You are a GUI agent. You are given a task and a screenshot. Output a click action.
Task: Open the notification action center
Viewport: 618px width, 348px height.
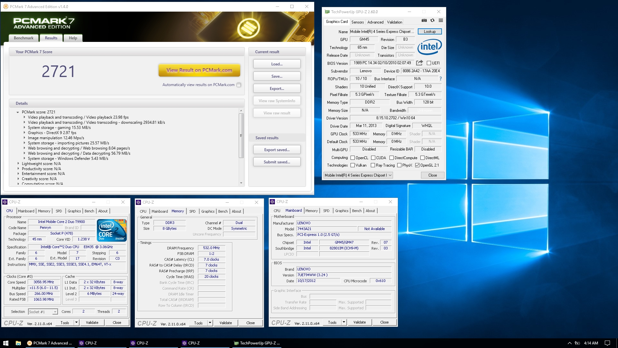click(607, 343)
